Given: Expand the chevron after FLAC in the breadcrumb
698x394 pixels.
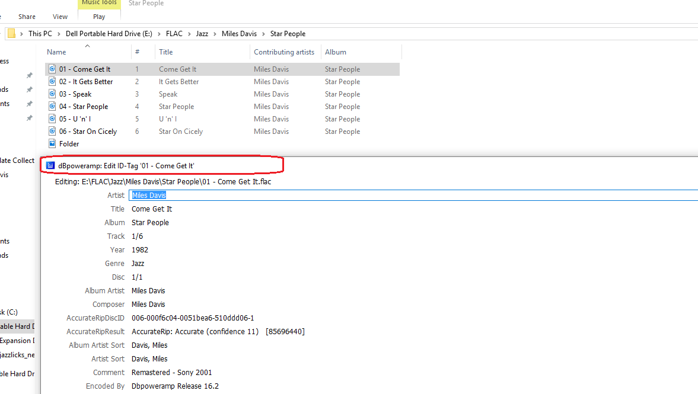Looking at the screenshot, I should point(189,34).
